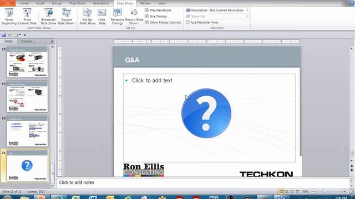Switch to the Transitions tab
This screenshot has width=355, height=199.
point(78,3)
